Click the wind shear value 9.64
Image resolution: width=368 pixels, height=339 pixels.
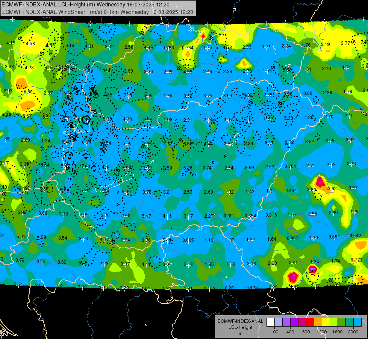65,190
